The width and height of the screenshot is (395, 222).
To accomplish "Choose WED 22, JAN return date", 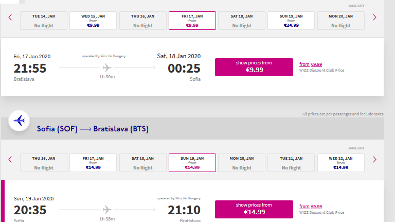I will point(341,163).
